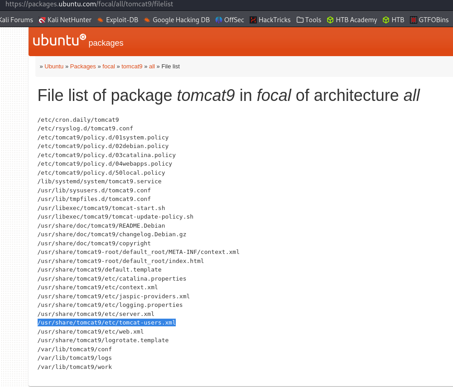Click the highlighted tomcat-users.xml path
This screenshot has height=387, width=453.
106,322
